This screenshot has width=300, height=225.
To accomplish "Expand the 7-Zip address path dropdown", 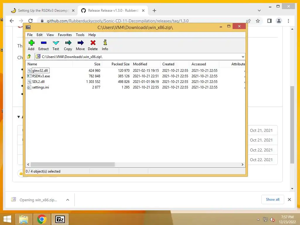I will (x=243, y=57).
